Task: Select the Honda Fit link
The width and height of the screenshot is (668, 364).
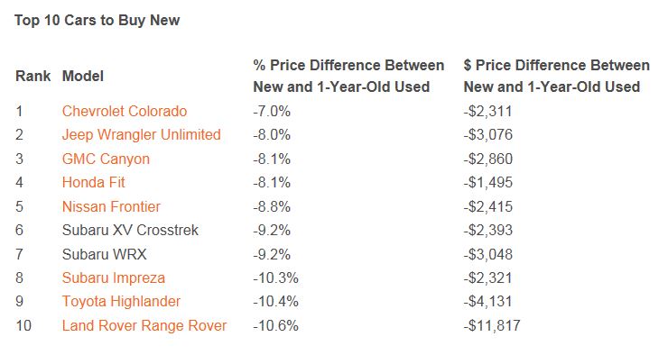Action: coord(93,183)
